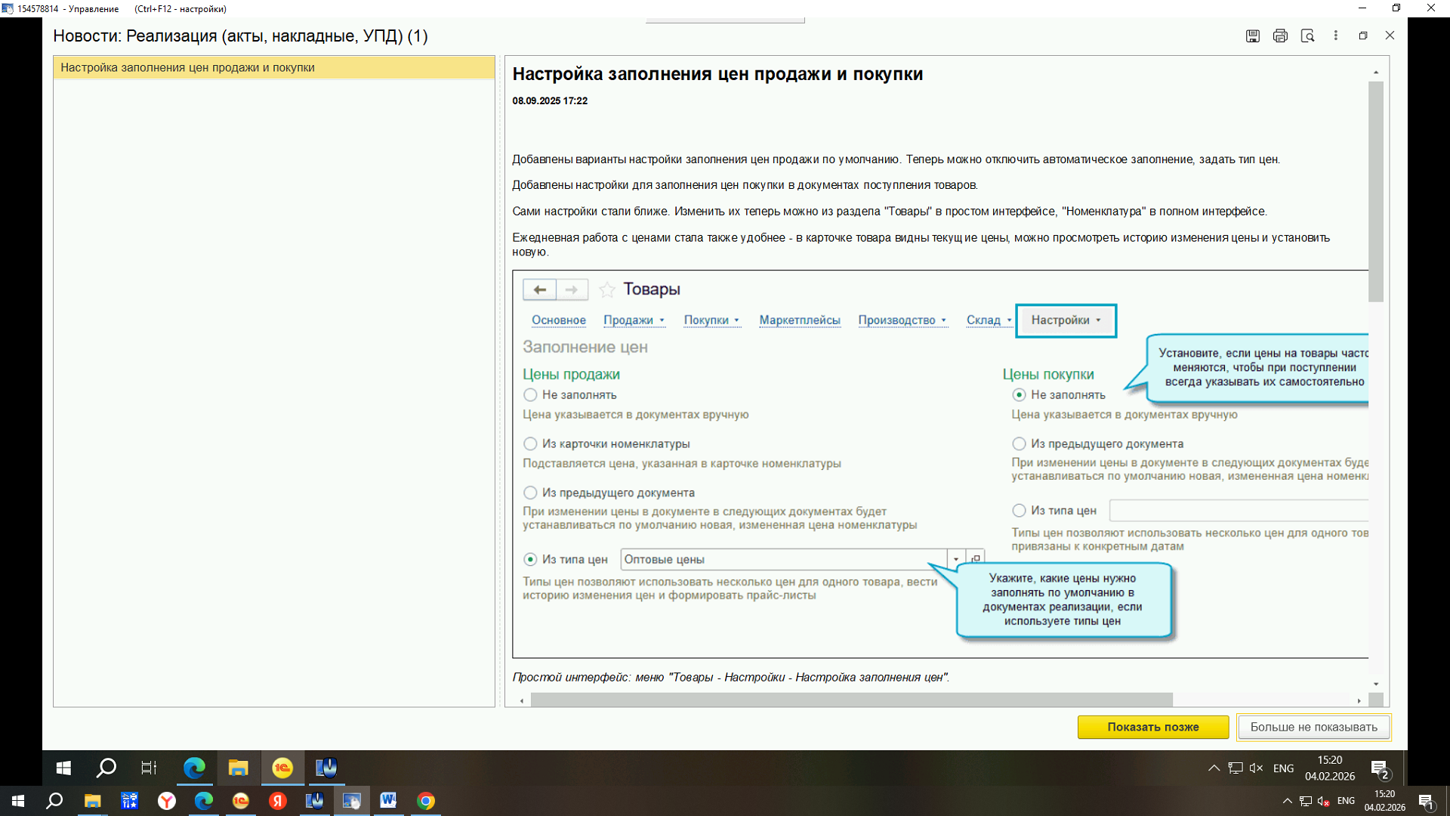1450x816 pixels.
Task: Expand the Настройки dropdown
Action: tap(1066, 320)
